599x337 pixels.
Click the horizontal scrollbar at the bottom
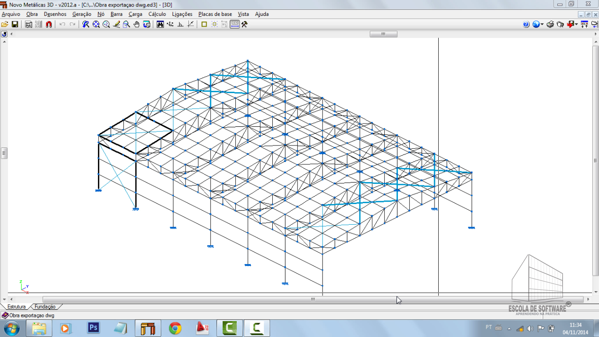point(313,300)
